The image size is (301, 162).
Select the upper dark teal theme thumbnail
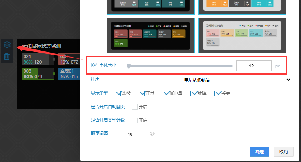(150, 7)
